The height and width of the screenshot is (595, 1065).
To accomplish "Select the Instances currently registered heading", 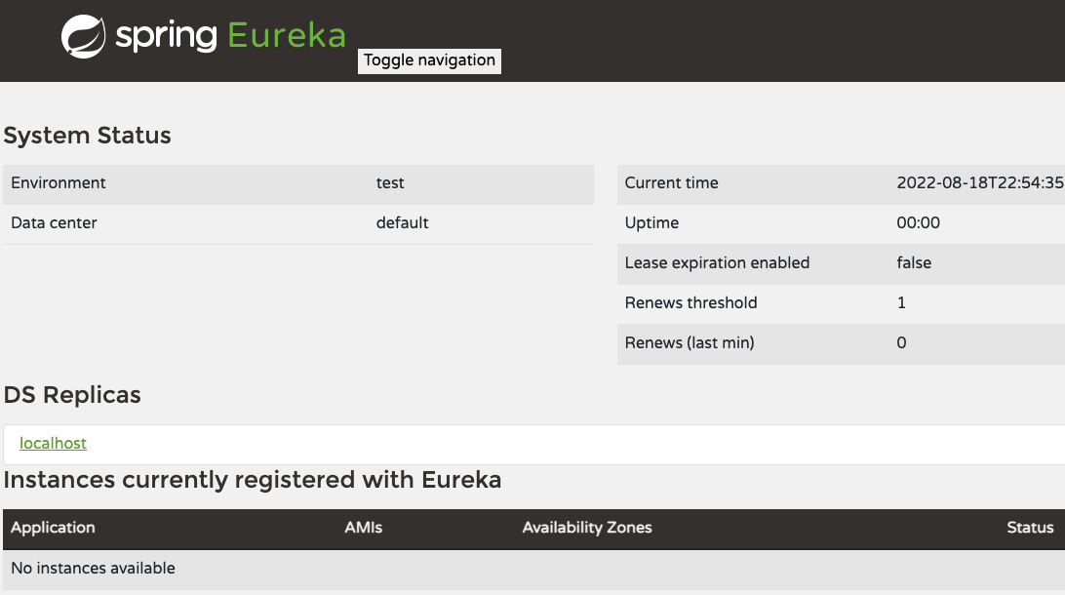I will pyautogui.click(x=252, y=480).
